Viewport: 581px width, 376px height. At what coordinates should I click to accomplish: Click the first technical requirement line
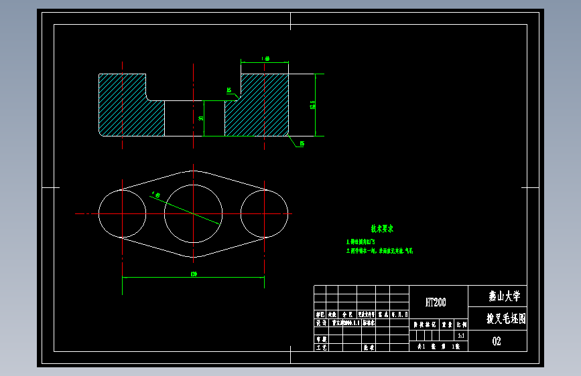click(x=361, y=242)
